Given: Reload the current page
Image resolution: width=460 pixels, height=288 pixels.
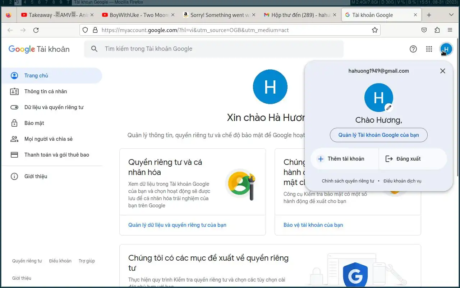Looking at the screenshot, I should 36,30.
